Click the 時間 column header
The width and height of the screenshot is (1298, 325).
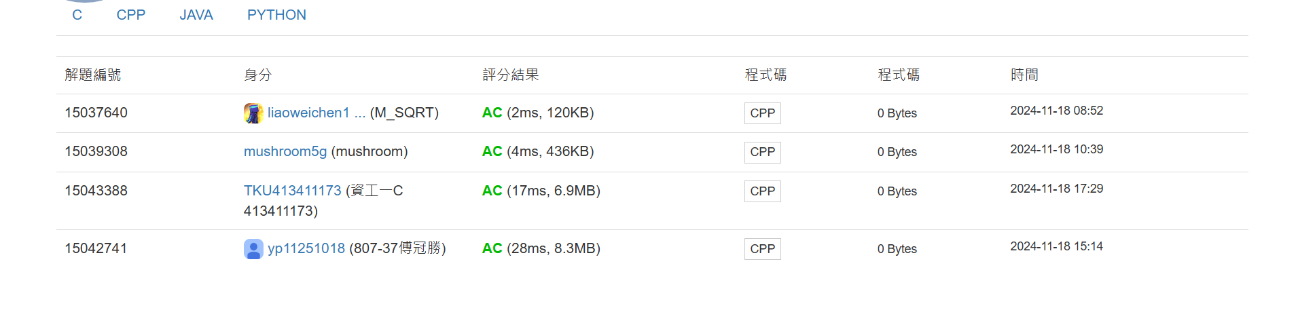click(x=1024, y=75)
